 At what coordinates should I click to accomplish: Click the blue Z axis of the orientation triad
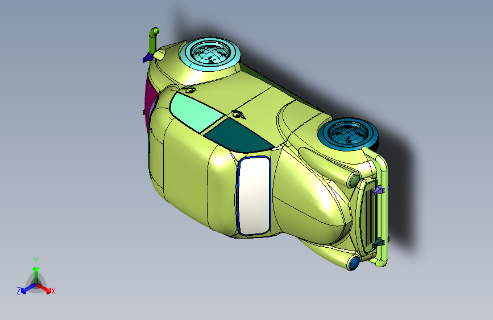click(28, 289)
